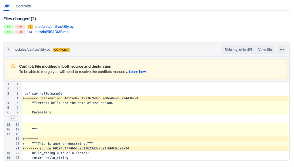The image size is (294, 167).
Task: Click the file path in the diff header
Action: pos(31,50)
